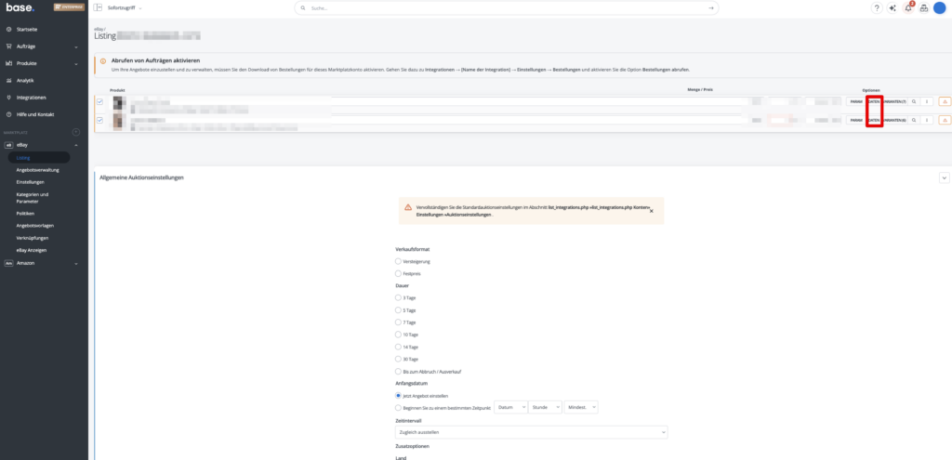
Task: Toggle the sidebar collapse panel icon
Action: (x=98, y=7)
